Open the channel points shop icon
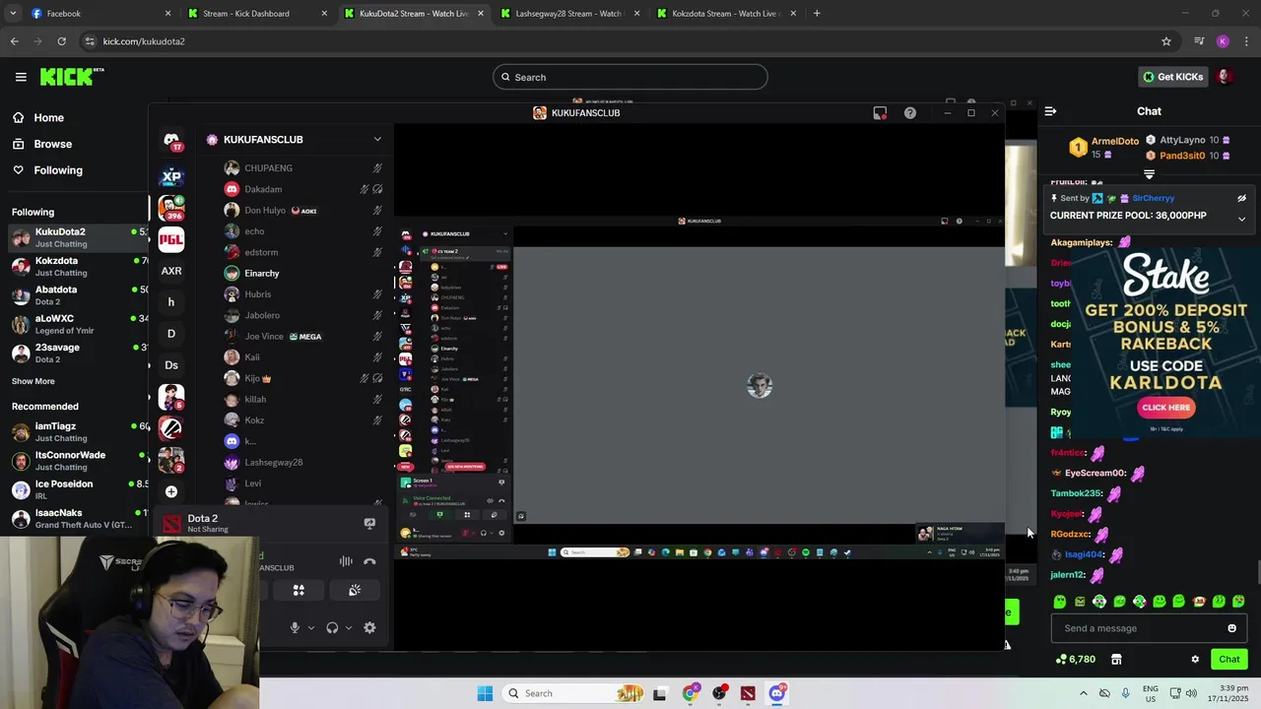Screen dimensions: 1261x709 point(1116,660)
